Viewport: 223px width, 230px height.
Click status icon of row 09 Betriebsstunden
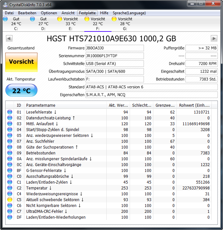[x=10, y=153]
